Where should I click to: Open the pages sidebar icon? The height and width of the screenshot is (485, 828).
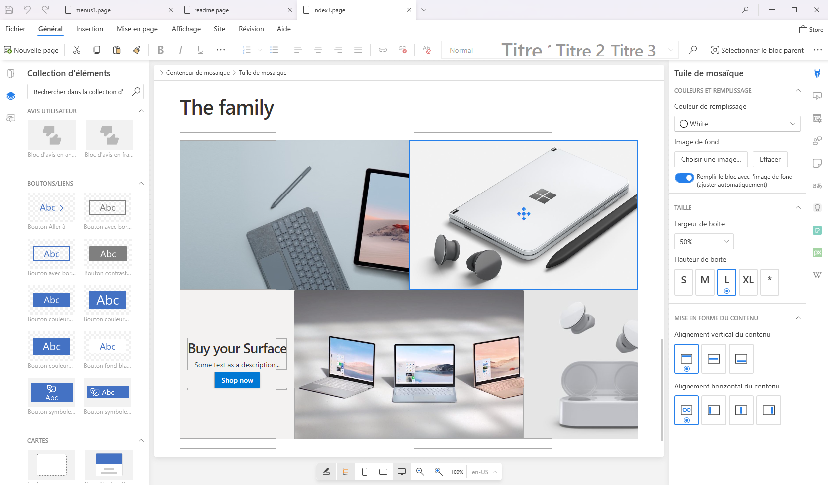pyautogui.click(x=11, y=74)
